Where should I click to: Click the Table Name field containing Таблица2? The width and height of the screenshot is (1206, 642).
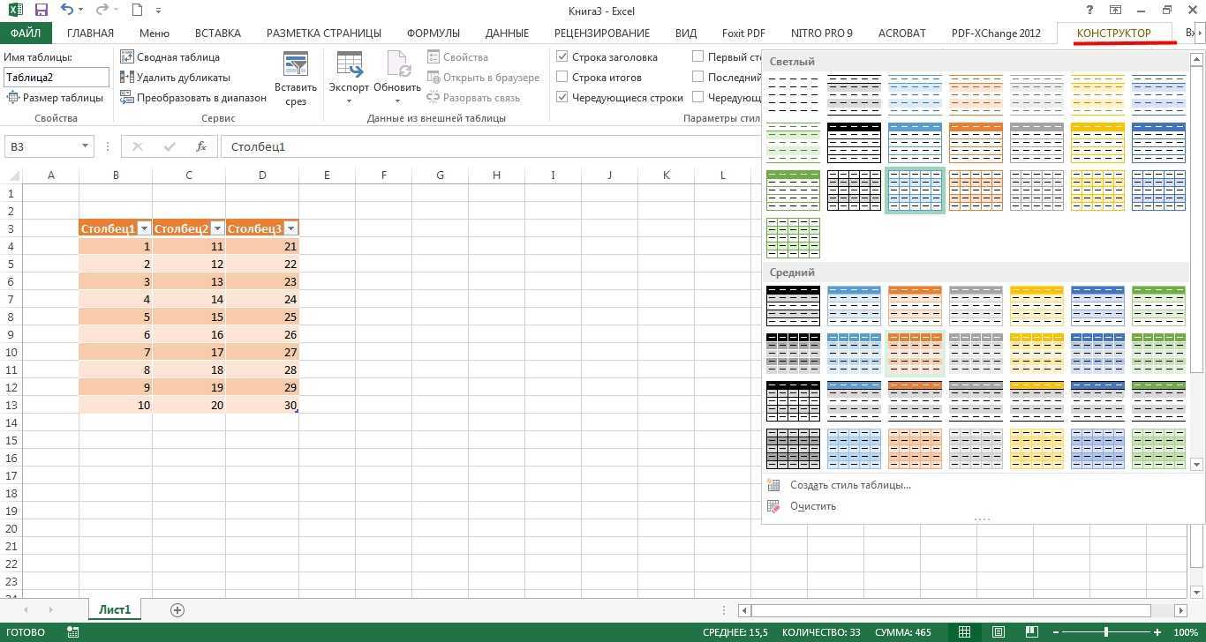tap(56, 78)
